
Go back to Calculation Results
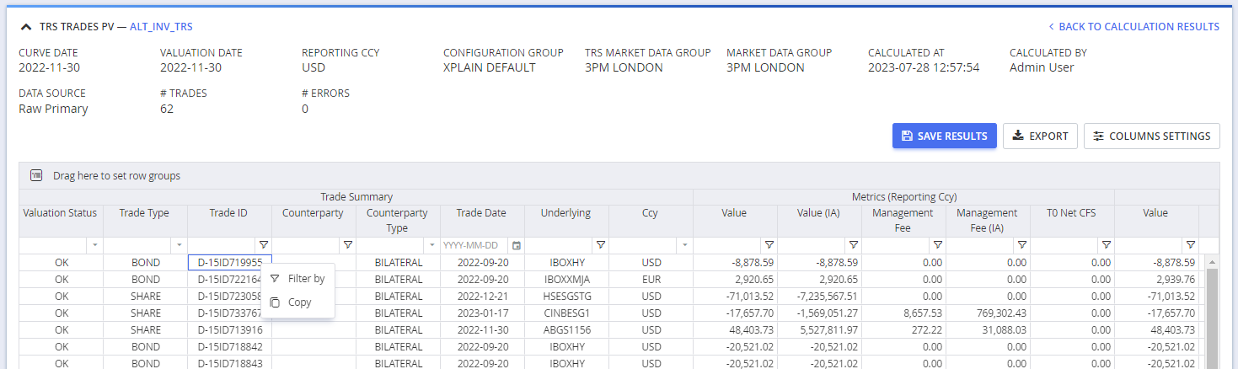point(1133,27)
